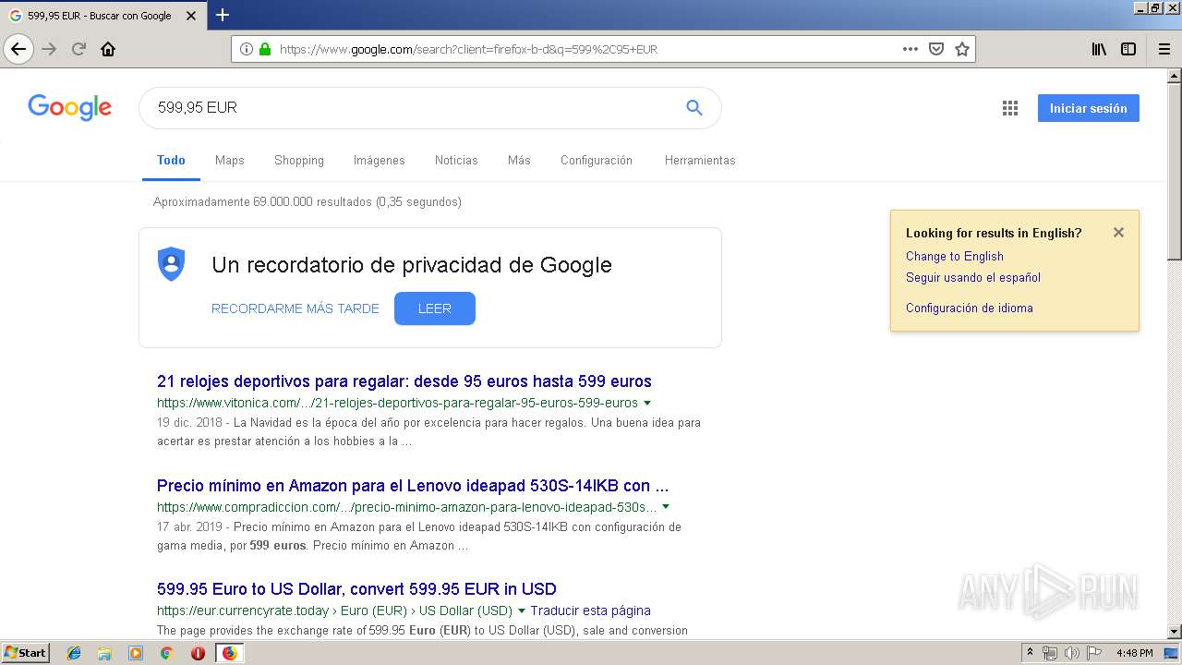Screen dimensions: 1182x665
Task: Launch Internet Explorer from taskbar
Action: coord(74,653)
